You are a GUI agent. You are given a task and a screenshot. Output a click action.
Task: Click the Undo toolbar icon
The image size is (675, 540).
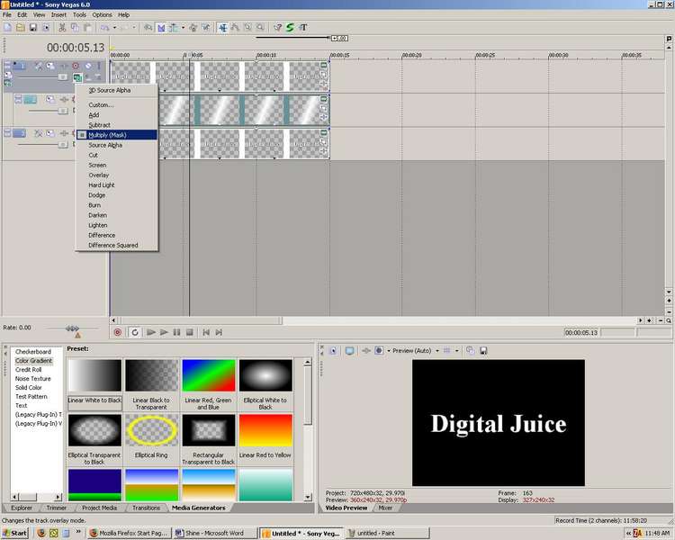click(x=104, y=28)
